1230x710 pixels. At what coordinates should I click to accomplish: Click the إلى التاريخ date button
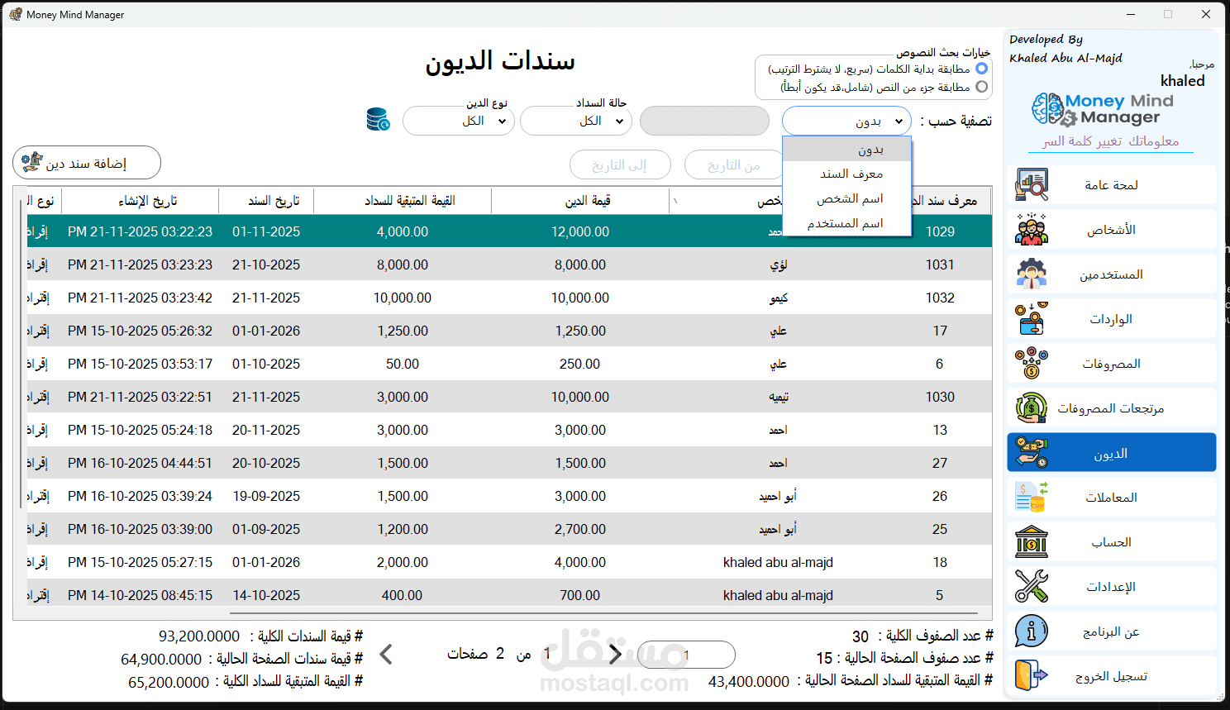pos(620,165)
